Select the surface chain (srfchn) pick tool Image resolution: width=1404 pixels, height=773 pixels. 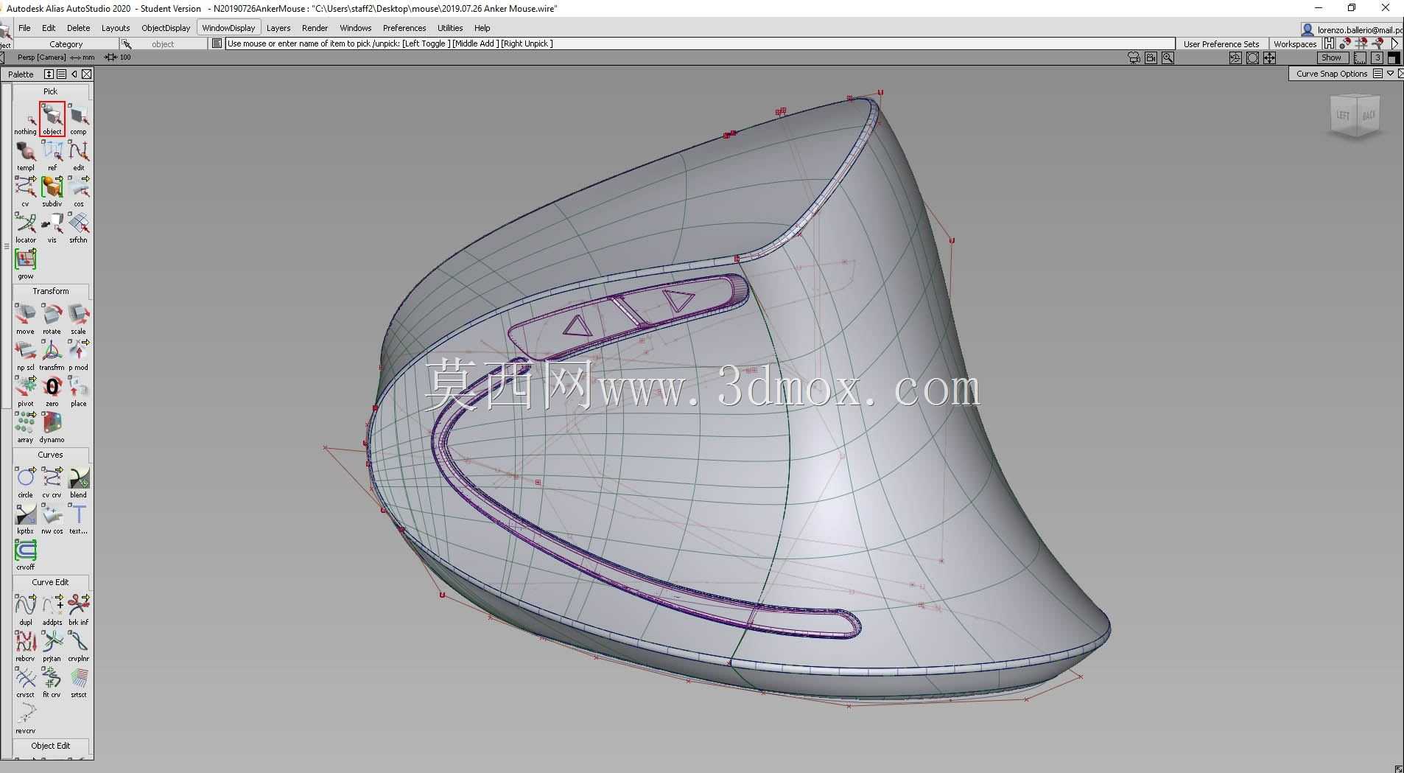point(78,228)
